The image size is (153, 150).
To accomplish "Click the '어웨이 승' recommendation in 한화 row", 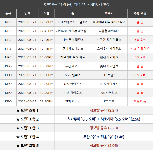I will 140,101.
